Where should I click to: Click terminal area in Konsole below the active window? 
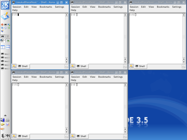click(x=38, y=108)
